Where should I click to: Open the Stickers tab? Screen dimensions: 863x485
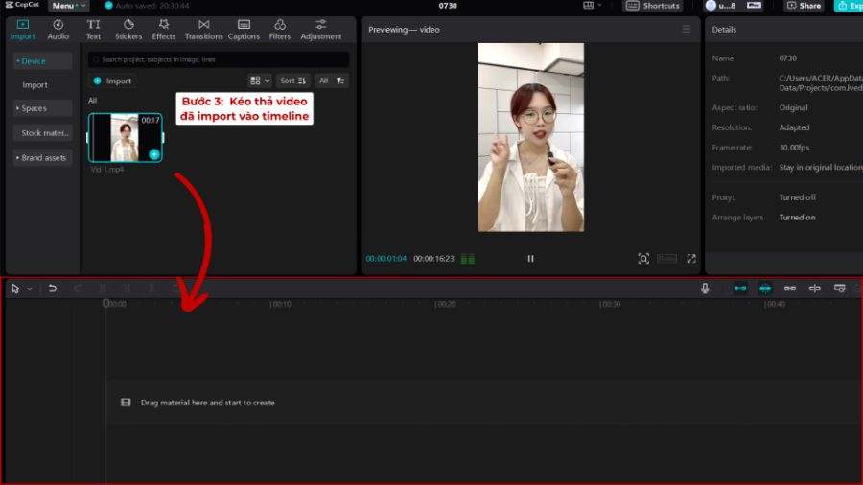click(x=128, y=30)
